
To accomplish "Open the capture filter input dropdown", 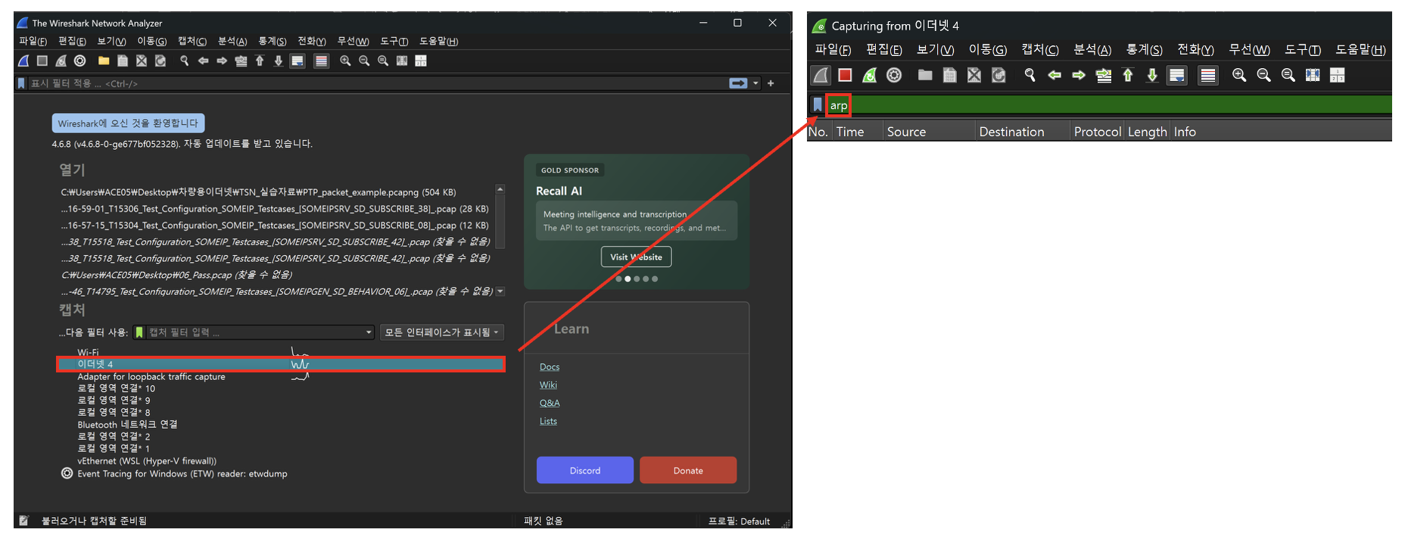I will 369,332.
